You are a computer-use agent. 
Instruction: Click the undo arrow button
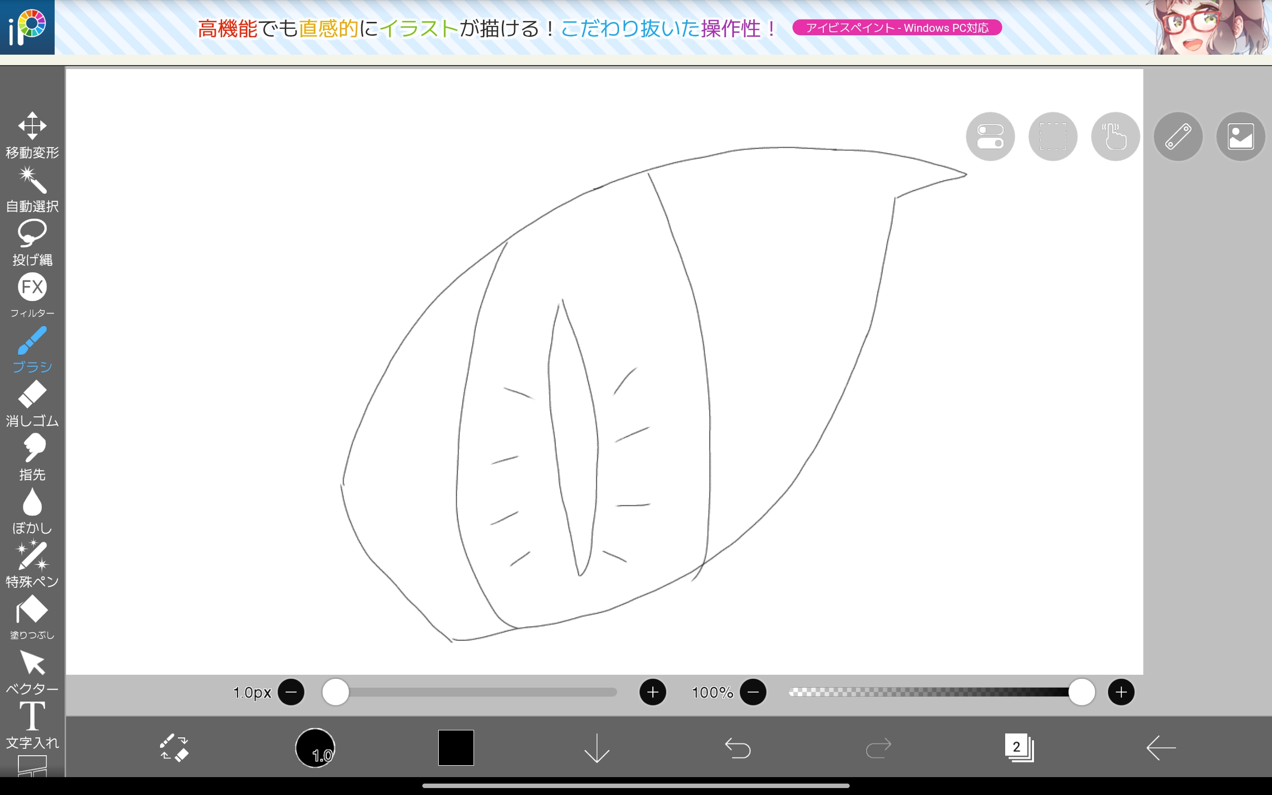[737, 747]
